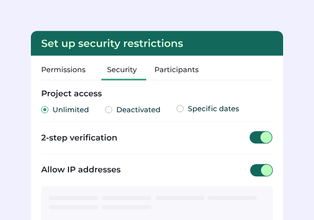Select the first placeholder IP entry
314x220 pixels.
coord(74,198)
